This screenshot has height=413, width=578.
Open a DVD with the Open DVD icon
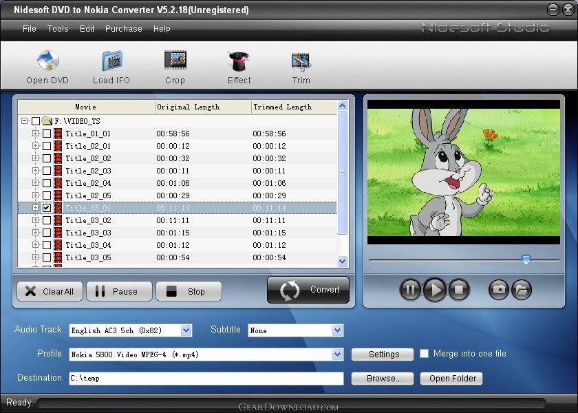[x=48, y=61]
